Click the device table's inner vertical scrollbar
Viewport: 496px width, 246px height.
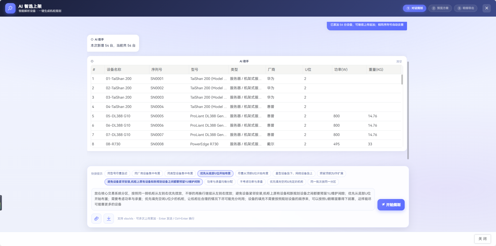tap(402, 79)
